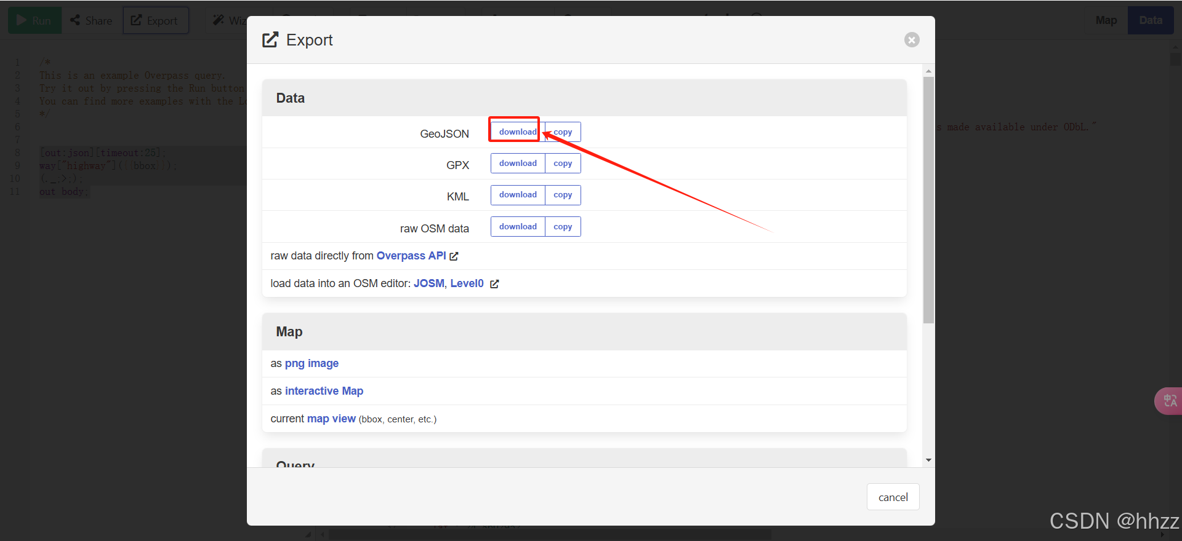Open the Wizard toolbar button
1182x541 pixels.
(229, 20)
